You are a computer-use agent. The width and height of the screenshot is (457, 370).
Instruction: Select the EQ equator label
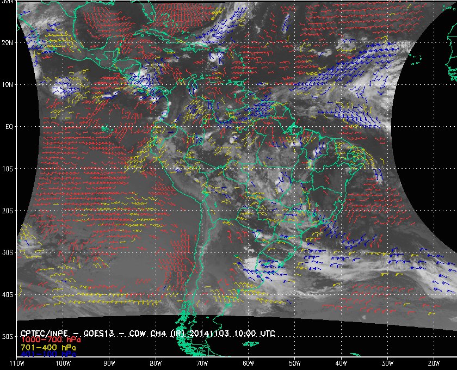click(x=9, y=127)
